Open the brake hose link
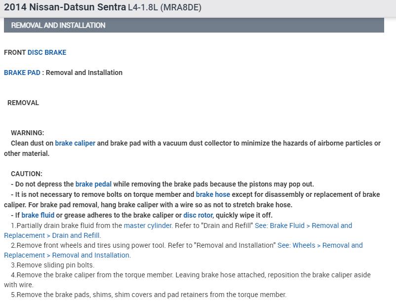The image size is (396, 301). (x=213, y=194)
